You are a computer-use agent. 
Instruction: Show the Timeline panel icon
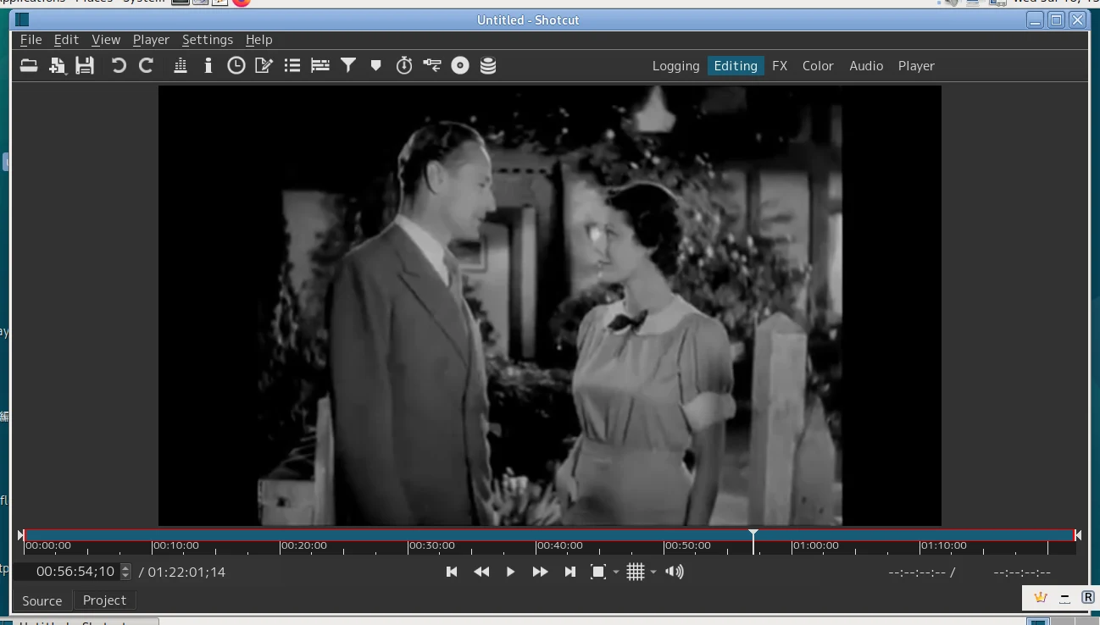click(x=320, y=65)
